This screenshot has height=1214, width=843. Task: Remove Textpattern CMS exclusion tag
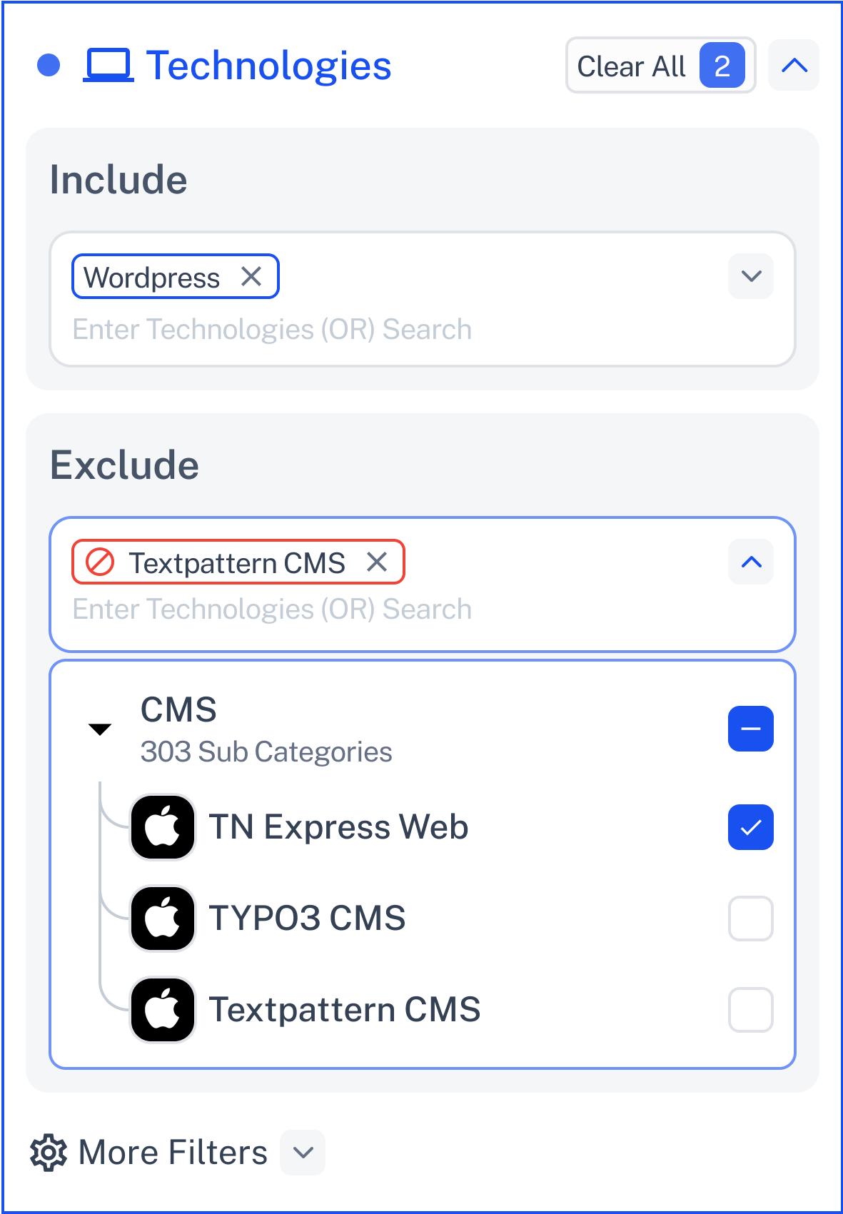click(x=377, y=562)
